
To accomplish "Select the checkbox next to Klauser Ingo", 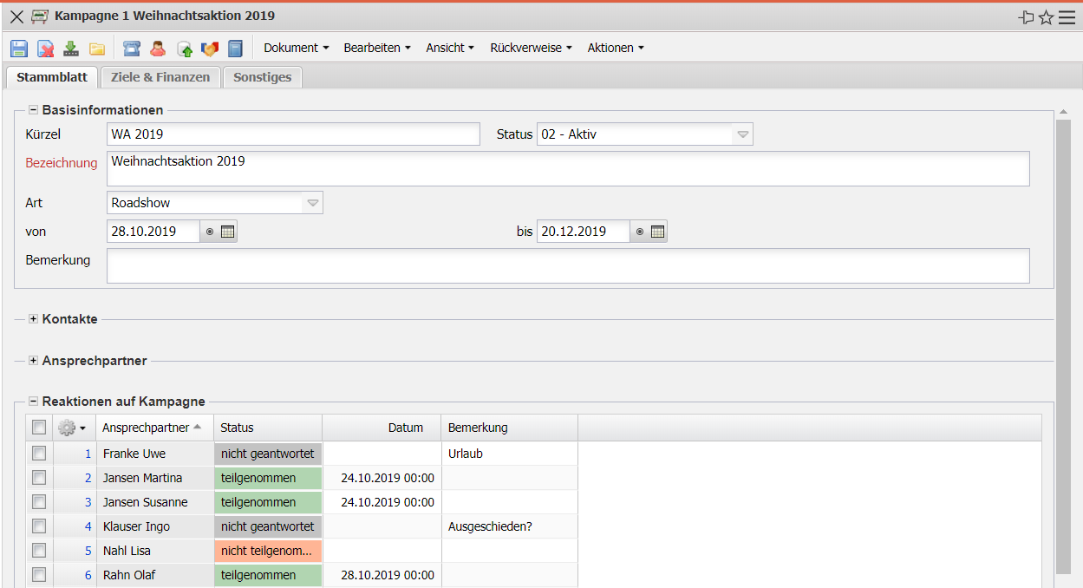I will click(x=38, y=526).
